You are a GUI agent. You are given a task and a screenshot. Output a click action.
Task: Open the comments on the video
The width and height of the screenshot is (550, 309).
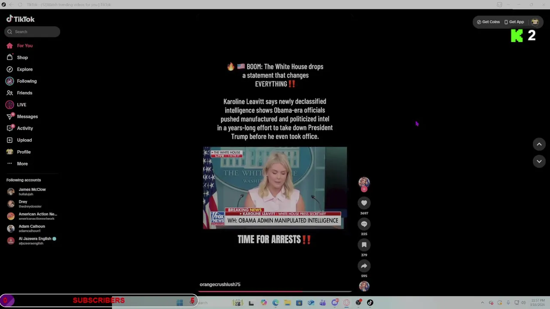point(364,224)
